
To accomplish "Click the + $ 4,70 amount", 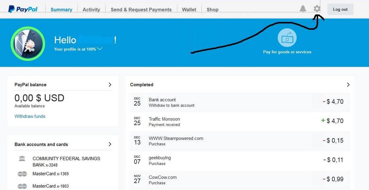I will [332, 121].
